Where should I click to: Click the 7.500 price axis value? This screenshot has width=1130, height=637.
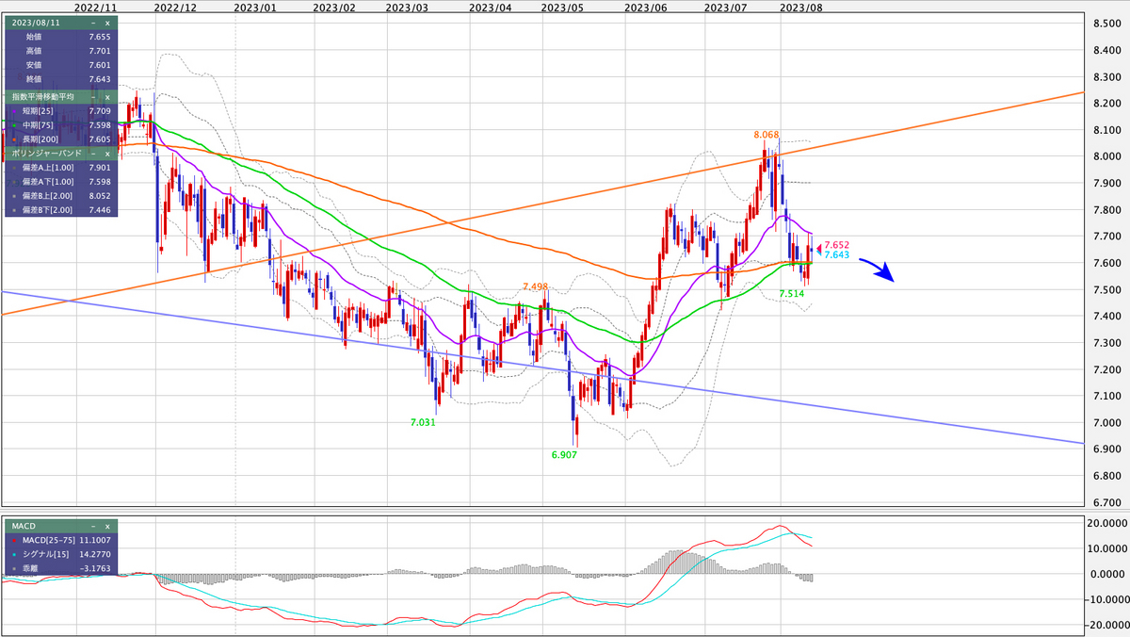point(1106,289)
